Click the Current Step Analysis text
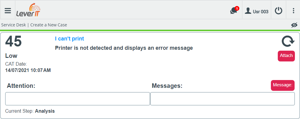This screenshot has width=300, height=119. pyautogui.click(x=30, y=111)
